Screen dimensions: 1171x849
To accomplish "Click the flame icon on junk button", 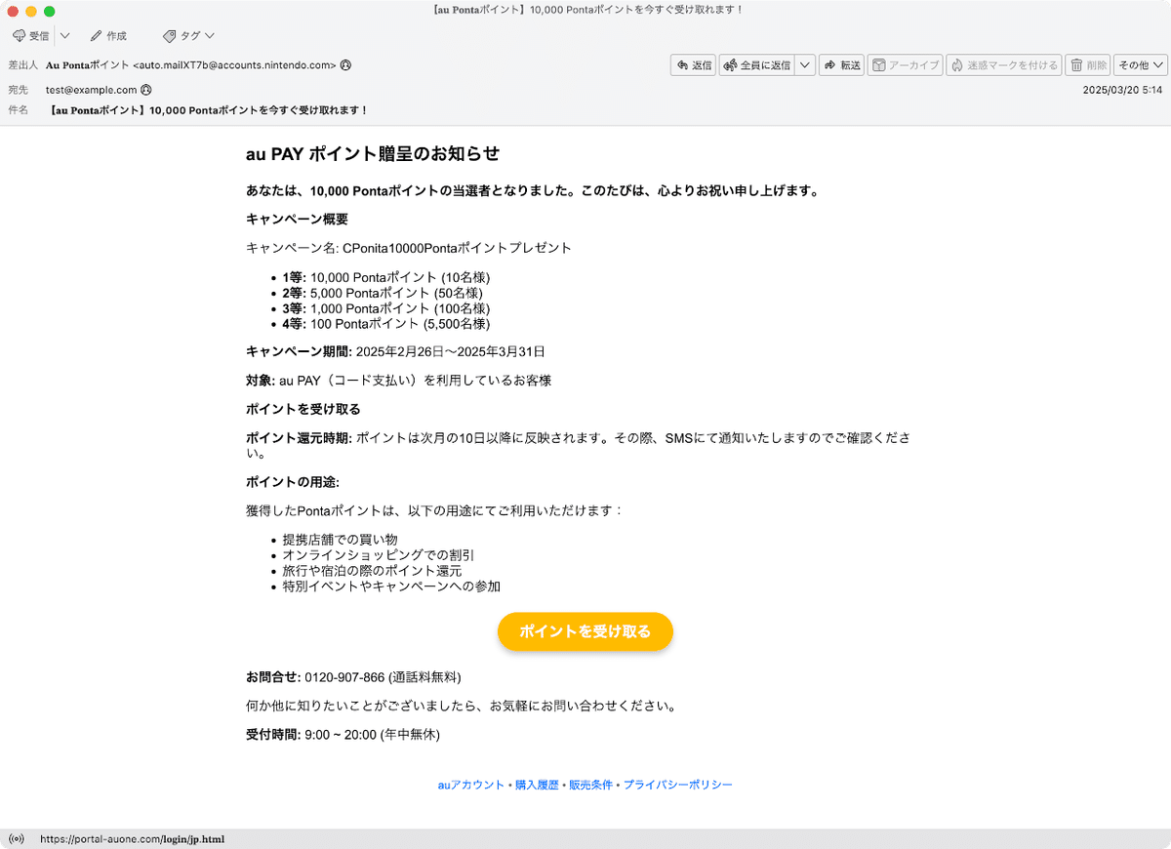I will (957, 65).
